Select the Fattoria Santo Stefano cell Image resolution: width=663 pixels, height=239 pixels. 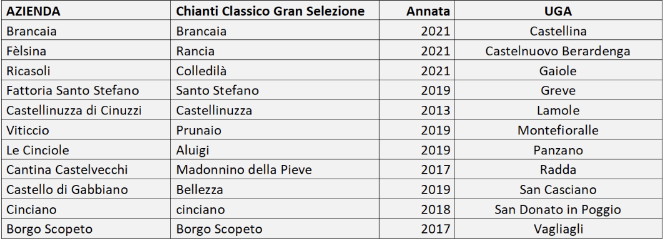86,91
